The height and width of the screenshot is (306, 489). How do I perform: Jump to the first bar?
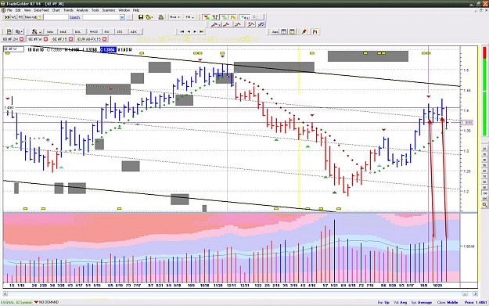tap(182, 31)
